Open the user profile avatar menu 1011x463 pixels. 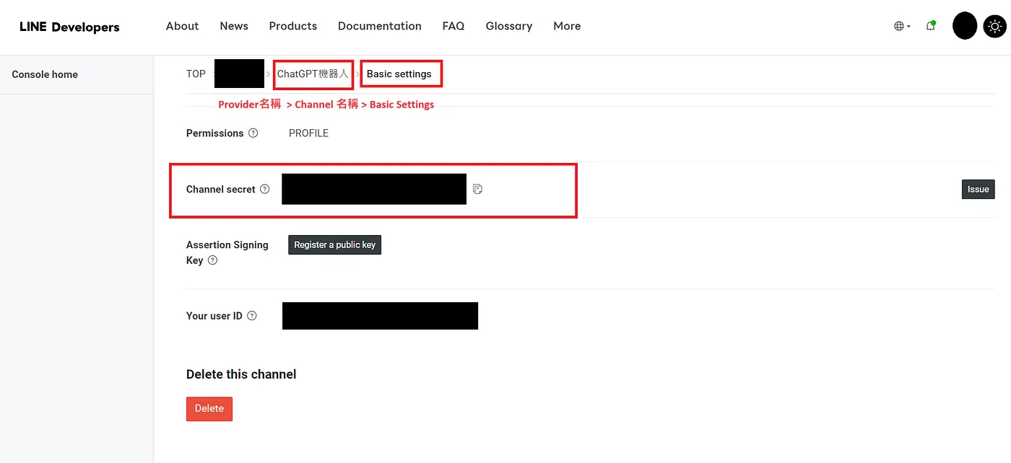pos(965,26)
